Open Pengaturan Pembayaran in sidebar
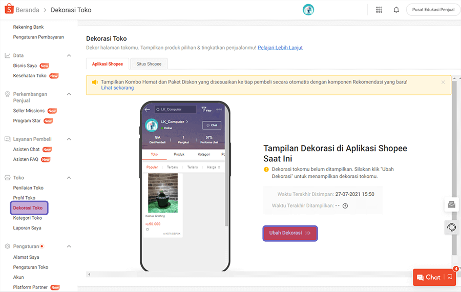This screenshot has width=461, height=292. (38, 37)
